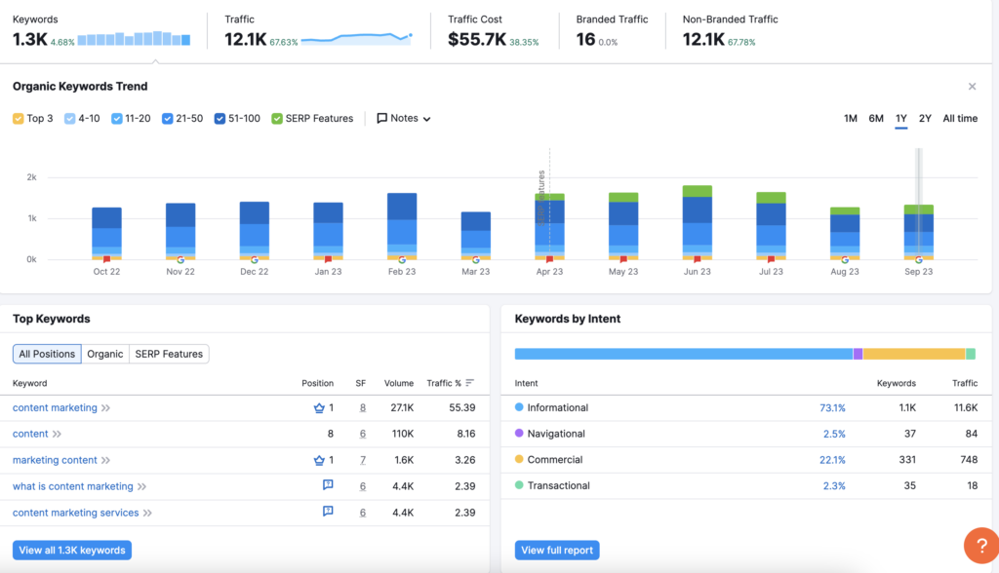Click featured snippet icon for what is content marketing
This screenshot has width=999, height=573.
coord(328,485)
